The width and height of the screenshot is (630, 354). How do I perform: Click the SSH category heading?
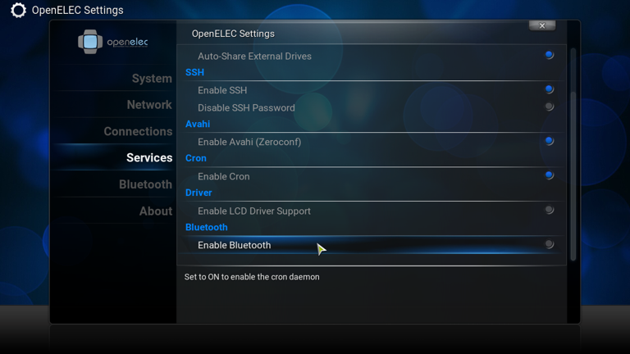click(194, 72)
